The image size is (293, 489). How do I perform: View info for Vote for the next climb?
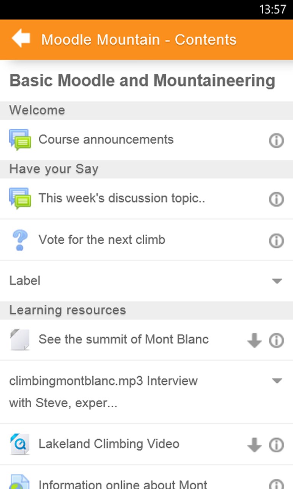click(276, 241)
